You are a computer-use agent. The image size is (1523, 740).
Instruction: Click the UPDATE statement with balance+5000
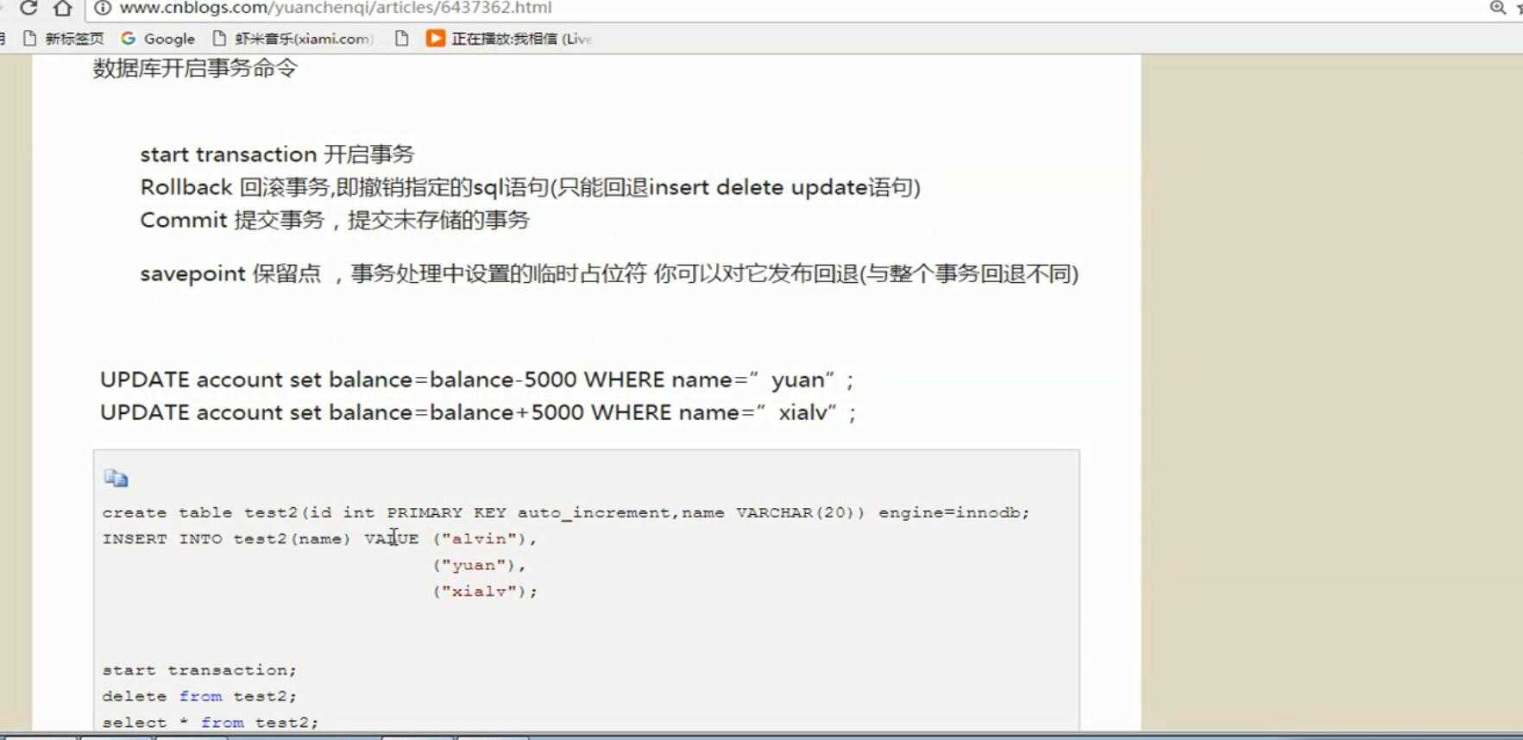point(479,412)
